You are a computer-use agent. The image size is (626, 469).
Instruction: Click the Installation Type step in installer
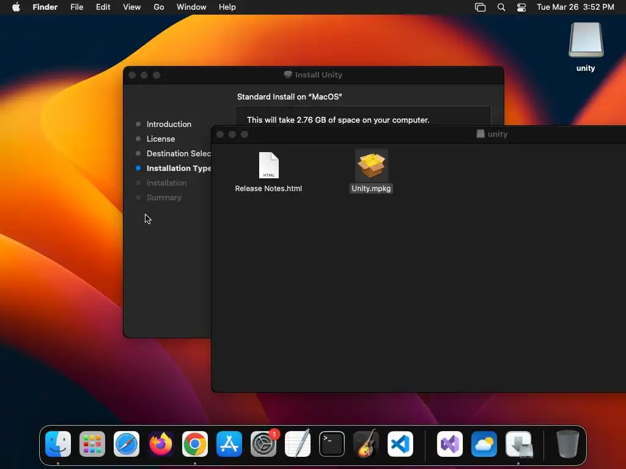(179, 169)
